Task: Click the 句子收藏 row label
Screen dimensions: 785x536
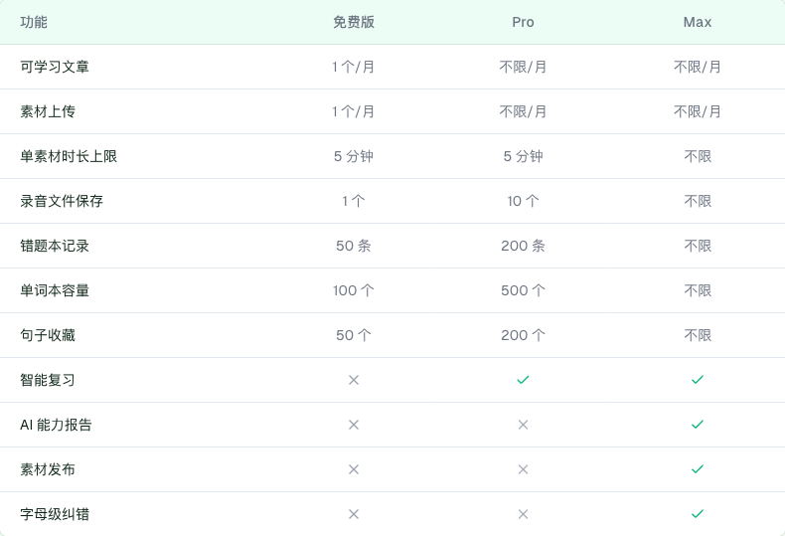Action: [x=48, y=335]
